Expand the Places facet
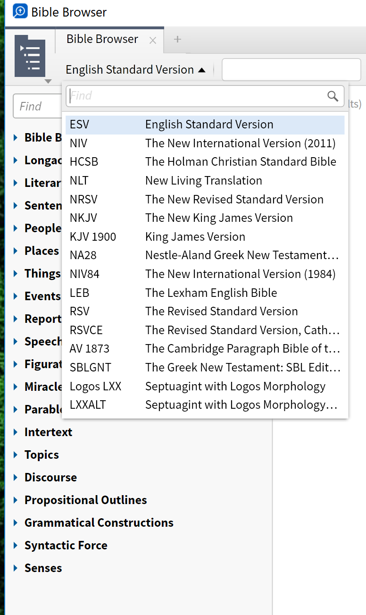The width and height of the screenshot is (366, 615). pyautogui.click(x=16, y=251)
